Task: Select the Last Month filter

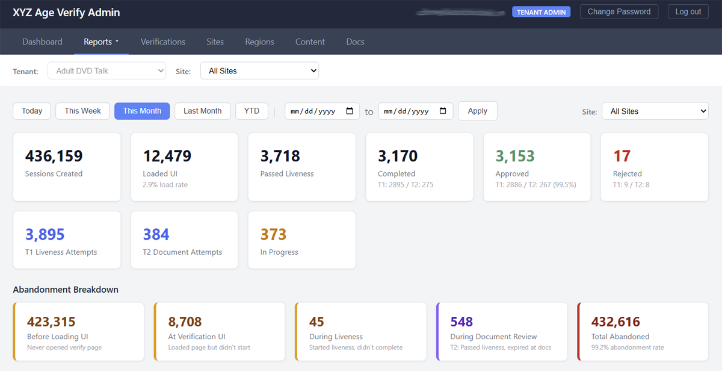Action: click(x=202, y=111)
